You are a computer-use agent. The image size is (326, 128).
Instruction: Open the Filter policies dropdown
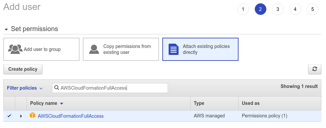(x=25, y=88)
